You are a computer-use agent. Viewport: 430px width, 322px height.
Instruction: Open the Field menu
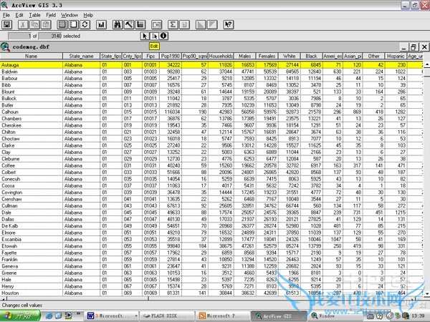tap(51, 14)
